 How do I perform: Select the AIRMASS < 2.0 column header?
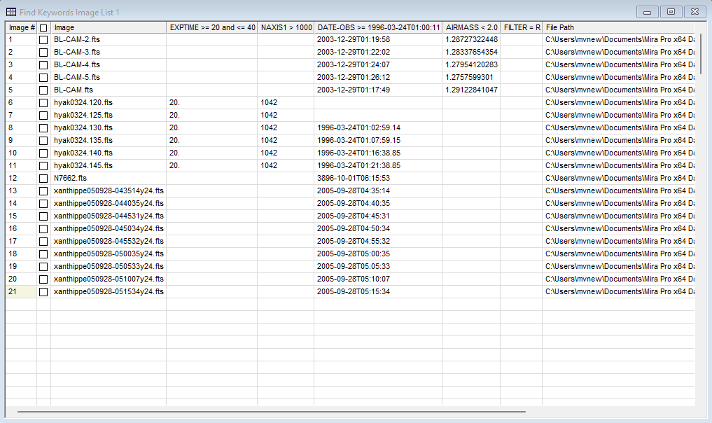coord(471,27)
